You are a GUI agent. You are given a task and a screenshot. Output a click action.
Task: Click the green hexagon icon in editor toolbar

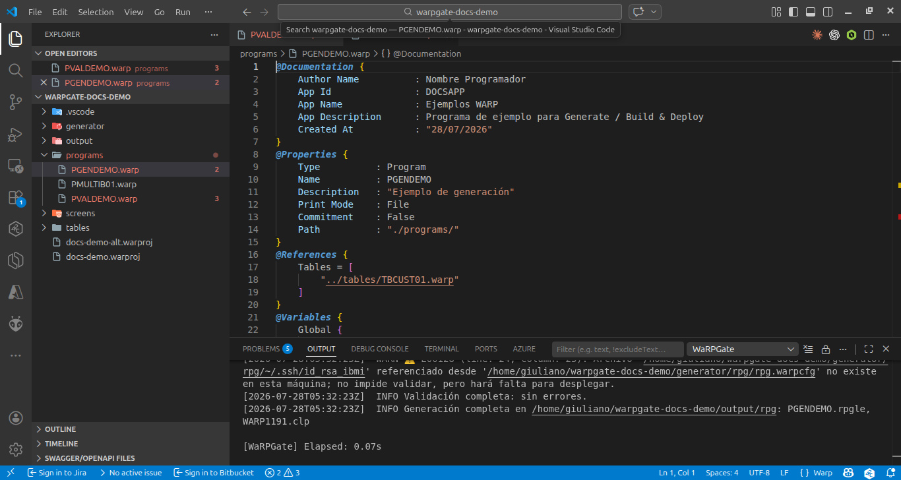852,35
